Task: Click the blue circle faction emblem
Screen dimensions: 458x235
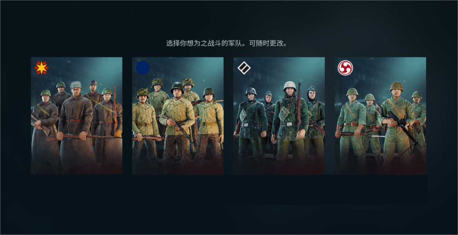Action: coord(143,68)
